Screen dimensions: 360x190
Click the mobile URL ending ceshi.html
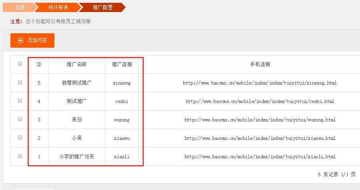click(260, 101)
